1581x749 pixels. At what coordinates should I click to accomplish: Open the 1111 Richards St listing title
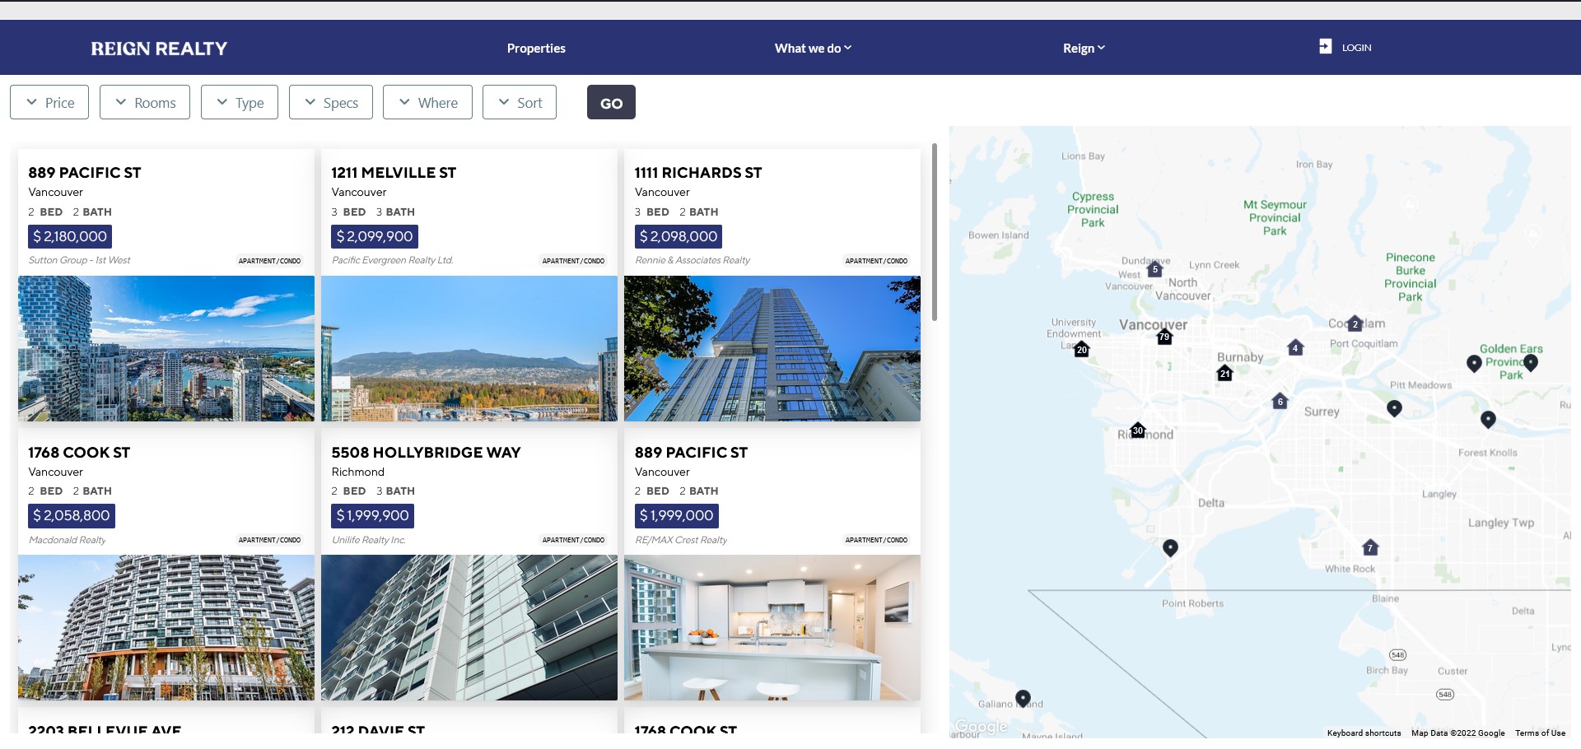(698, 173)
